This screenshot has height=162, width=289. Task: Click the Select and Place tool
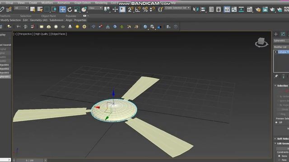(x=84, y=9)
